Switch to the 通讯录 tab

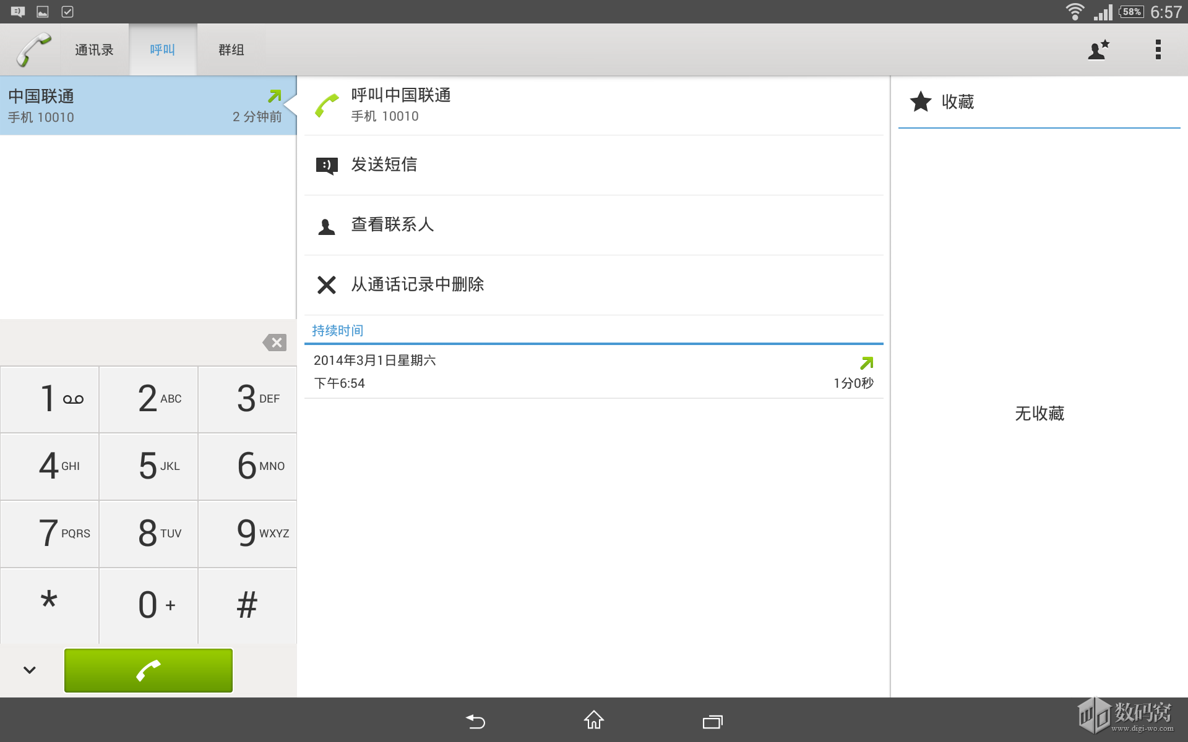94,49
